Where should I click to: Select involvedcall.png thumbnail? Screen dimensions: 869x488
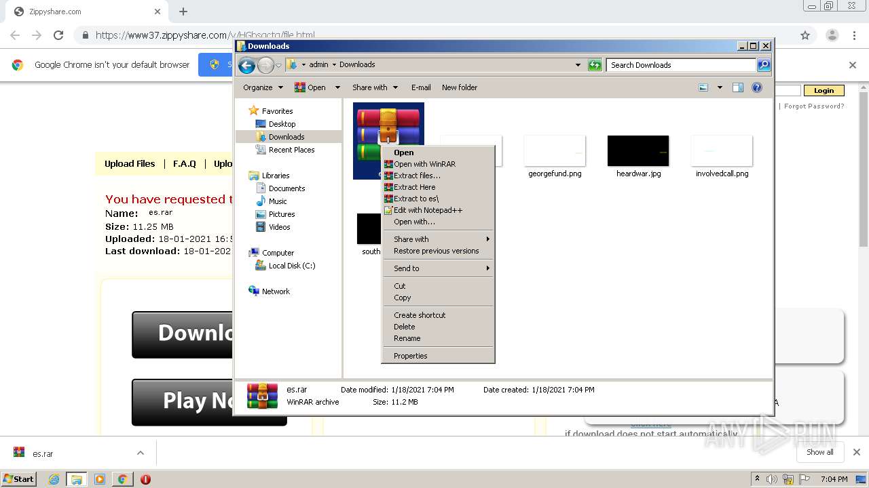[x=722, y=150]
